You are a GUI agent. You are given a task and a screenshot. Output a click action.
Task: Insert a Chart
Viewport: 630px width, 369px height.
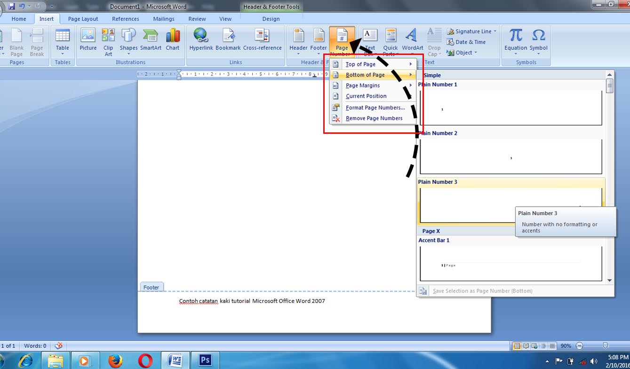173,40
